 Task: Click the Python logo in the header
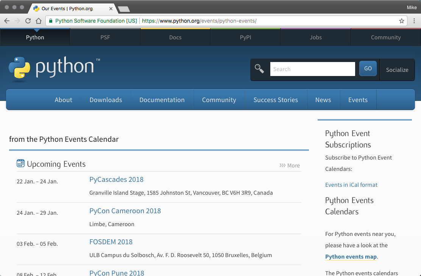tap(54, 68)
